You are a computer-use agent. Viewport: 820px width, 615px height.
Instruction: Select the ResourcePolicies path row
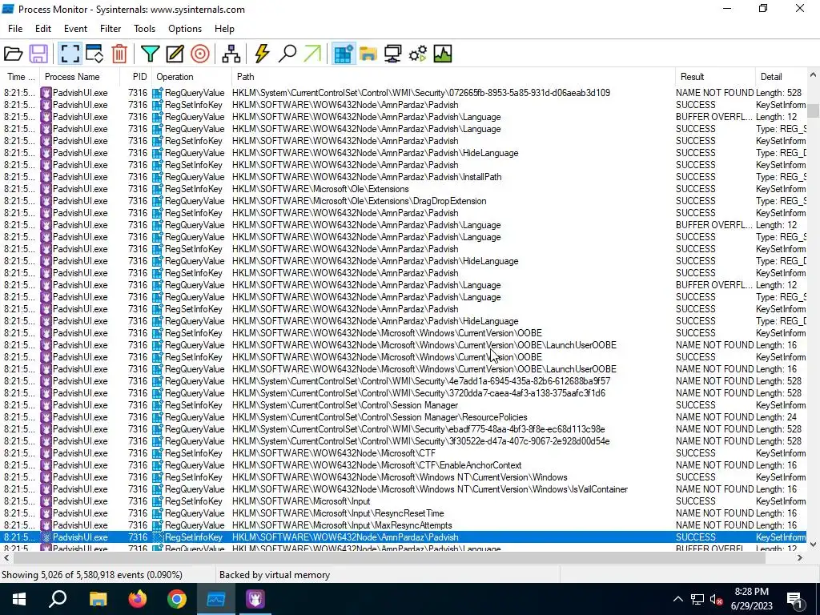pos(403,417)
